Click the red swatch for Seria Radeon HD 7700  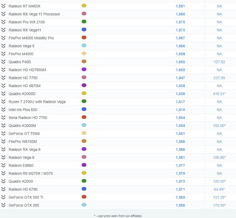pos(84,117)
